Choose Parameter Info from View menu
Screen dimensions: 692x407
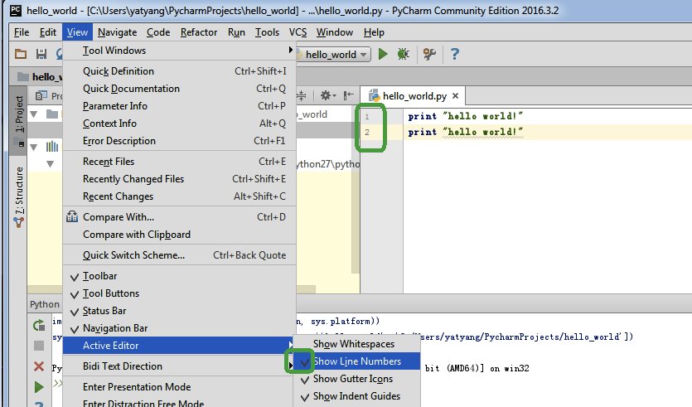pyautogui.click(x=179, y=106)
